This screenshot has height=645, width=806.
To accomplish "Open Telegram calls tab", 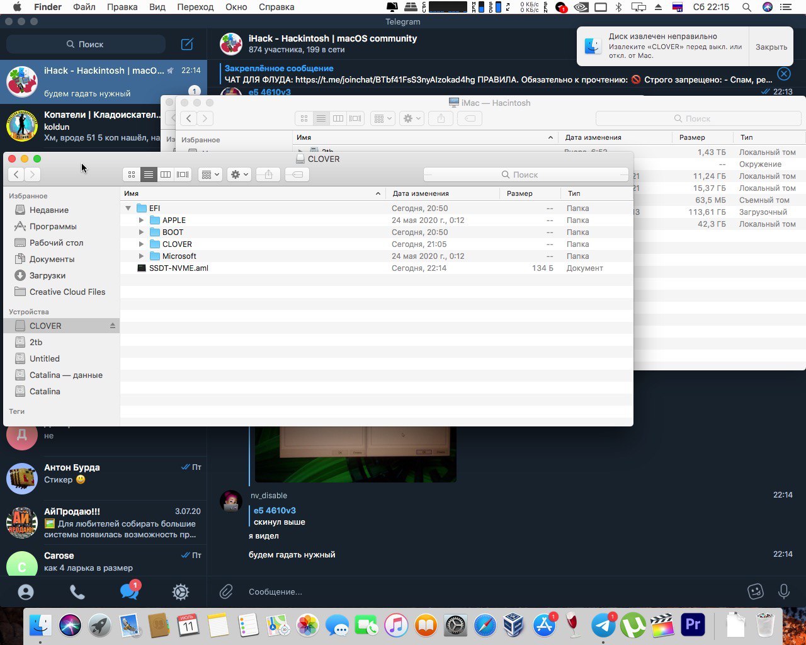I will tap(77, 592).
